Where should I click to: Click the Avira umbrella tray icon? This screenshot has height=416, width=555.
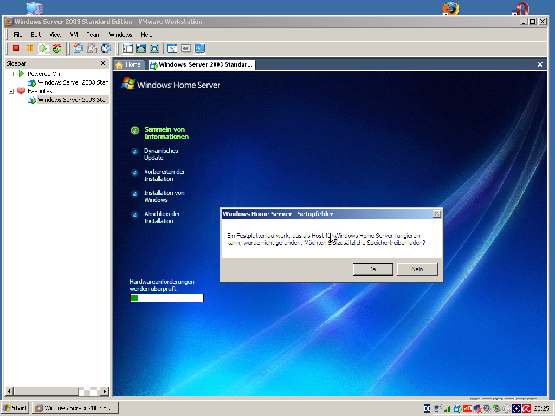point(526,408)
